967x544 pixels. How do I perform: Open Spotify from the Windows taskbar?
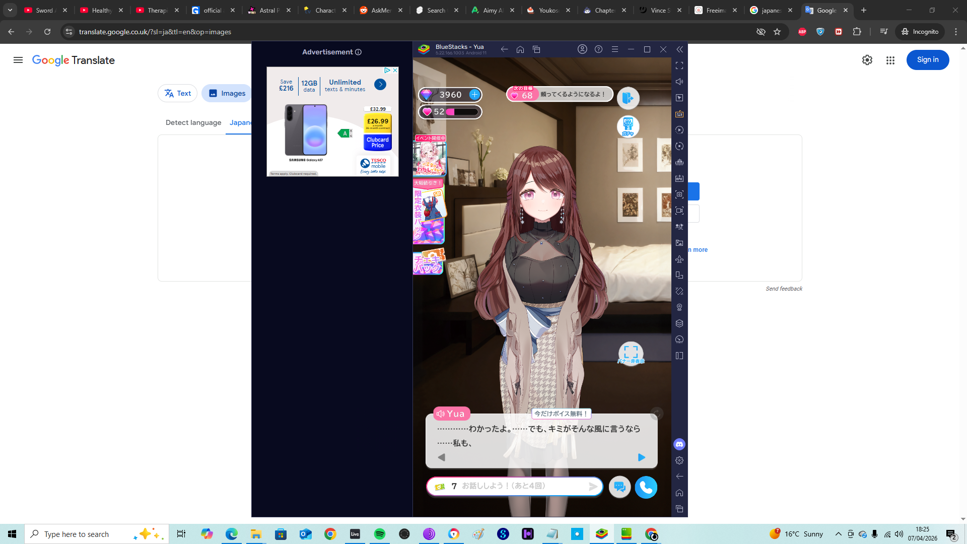(380, 534)
